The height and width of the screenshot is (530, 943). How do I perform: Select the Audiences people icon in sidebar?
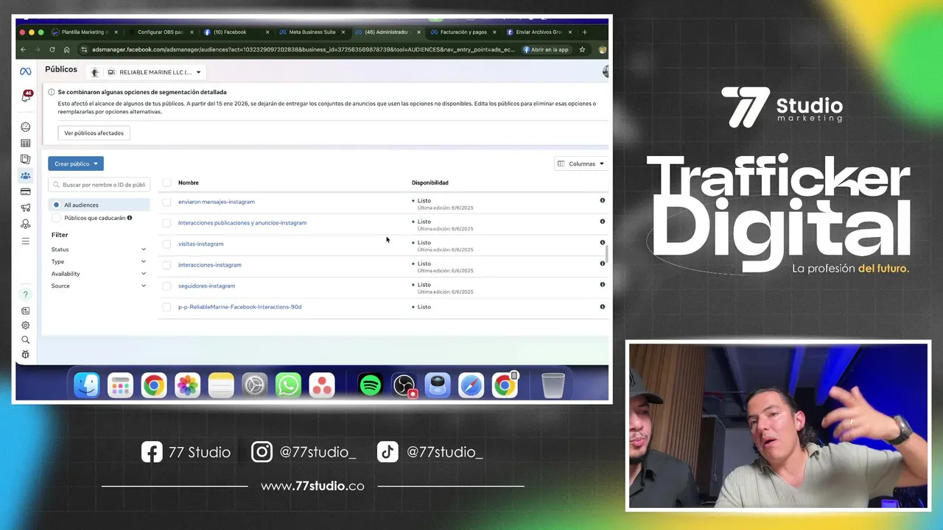coord(25,175)
